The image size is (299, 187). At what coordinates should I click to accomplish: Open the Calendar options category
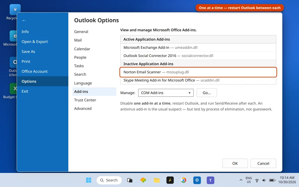click(x=94, y=49)
